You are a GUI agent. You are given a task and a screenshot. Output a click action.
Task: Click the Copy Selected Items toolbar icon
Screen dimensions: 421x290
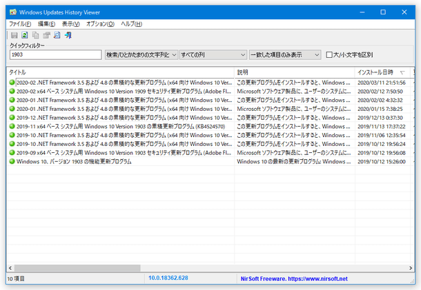tap(35, 35)
